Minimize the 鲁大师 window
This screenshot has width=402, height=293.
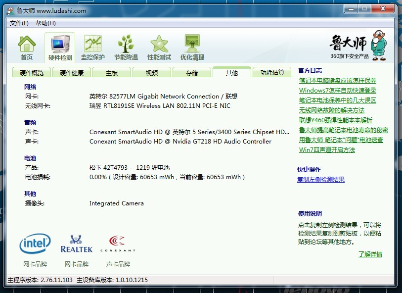(351, 9)
